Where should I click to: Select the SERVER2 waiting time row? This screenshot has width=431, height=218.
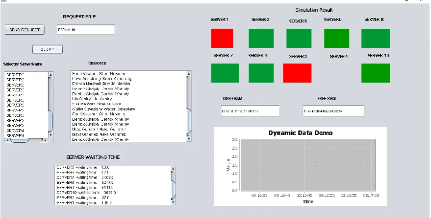coord(113,198)
